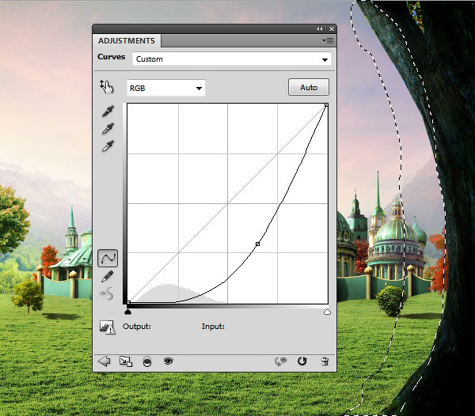Click the white point input slider
The height and width of the screenshot is (416, 475).
327,312
